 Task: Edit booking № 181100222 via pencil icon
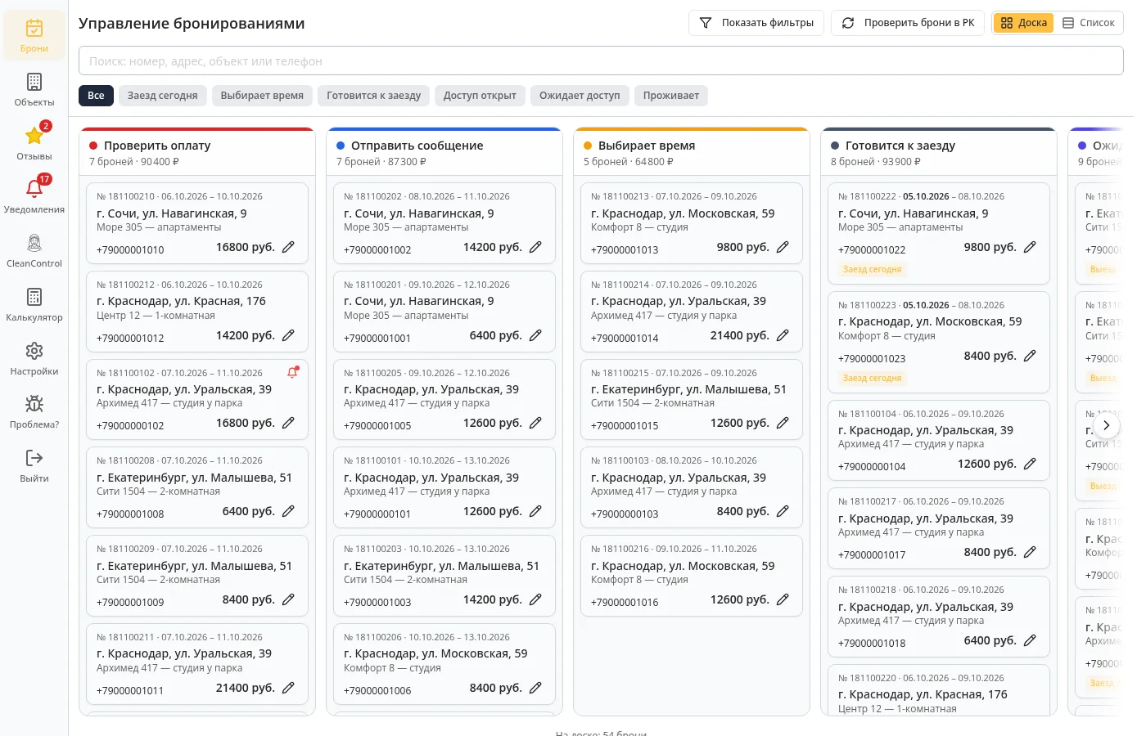(1030, 247)
